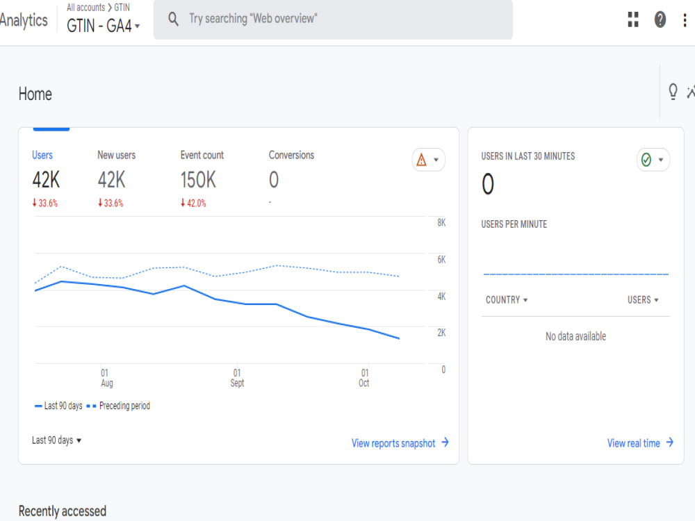This screenshot has width=695, height=521.
Task: Open Insights with the lightbulb icon
Action: pyautogui.click(x=673, y=90)
